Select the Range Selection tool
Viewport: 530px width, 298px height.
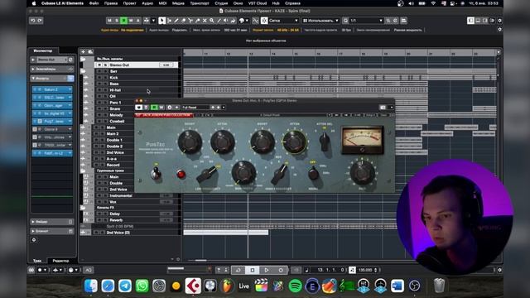coord(169,21)
